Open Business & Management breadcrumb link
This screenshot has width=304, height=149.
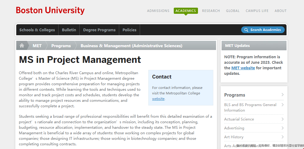coord(131,46)
